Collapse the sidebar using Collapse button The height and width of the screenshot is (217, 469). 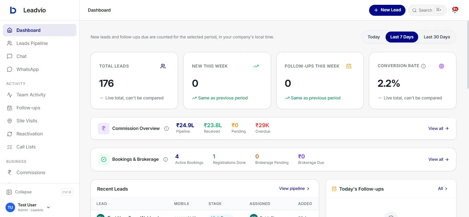pyautogui.click(x=39, y=192)
